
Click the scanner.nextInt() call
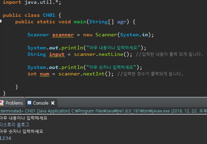(x=86, y=74)
